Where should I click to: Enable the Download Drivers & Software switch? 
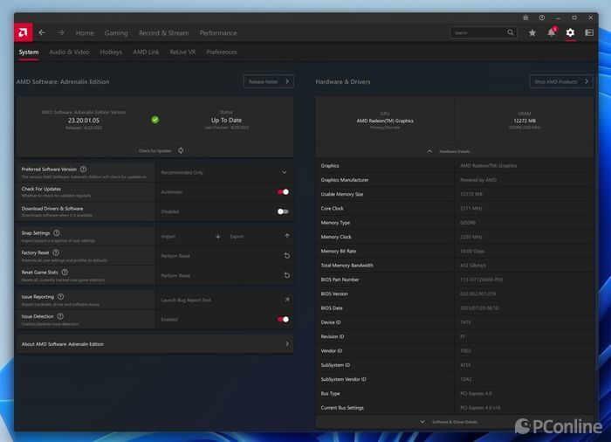[283, 211]
